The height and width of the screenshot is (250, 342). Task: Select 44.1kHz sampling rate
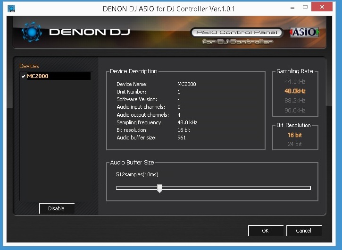pyautogui.click(x=294, y=81)
